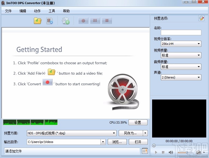Click the ImTOO app icon in the title bar
Image resolution: width=209 pixels, height=158 pixels.
[x=3, y=3]
